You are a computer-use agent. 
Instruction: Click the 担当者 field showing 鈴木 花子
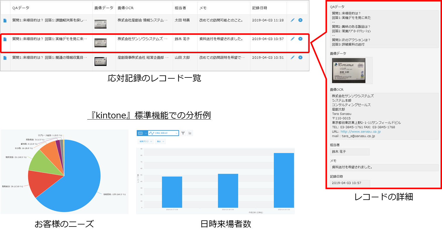(x=350, y=152)
